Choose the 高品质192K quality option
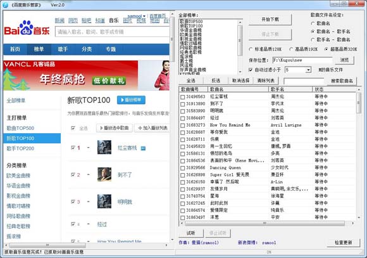The width and height of the screenshot is (367, 258). (291, 49)
